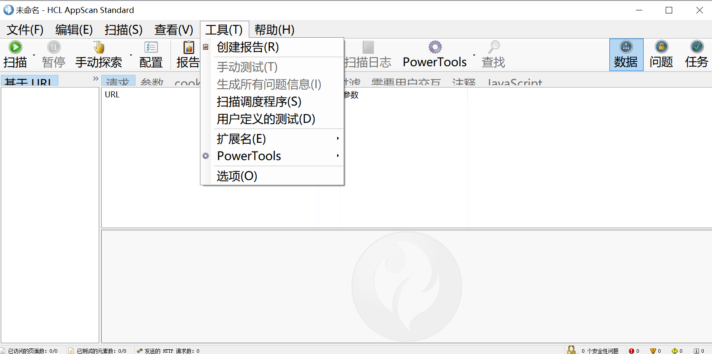The height and width of the screenshot is (354, 712).
Task: Click the 0 个安全性问题 status text
Action: click(x=600, y=351)
